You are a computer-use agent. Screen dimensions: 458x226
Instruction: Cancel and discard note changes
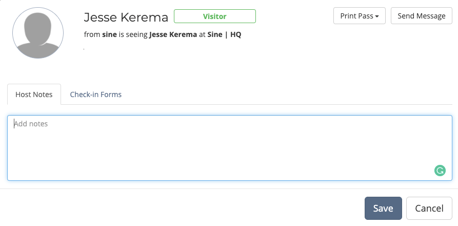coord(429,208)
